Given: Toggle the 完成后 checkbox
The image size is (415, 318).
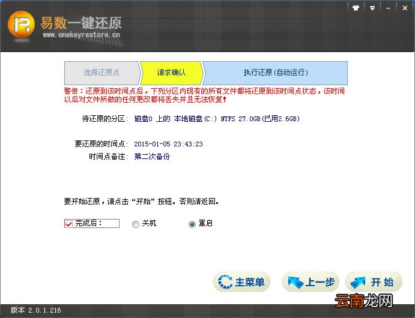Looking at the screenshot, I should (x=68, y=224).
